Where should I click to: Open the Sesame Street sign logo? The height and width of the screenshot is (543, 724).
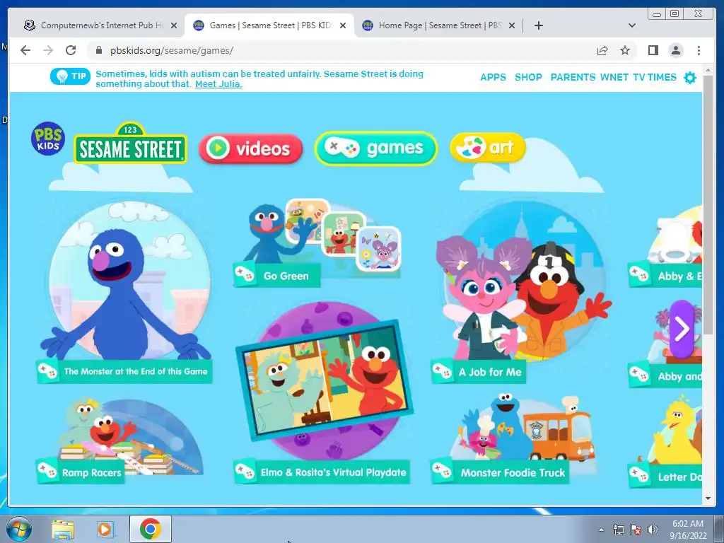(131, 143)
